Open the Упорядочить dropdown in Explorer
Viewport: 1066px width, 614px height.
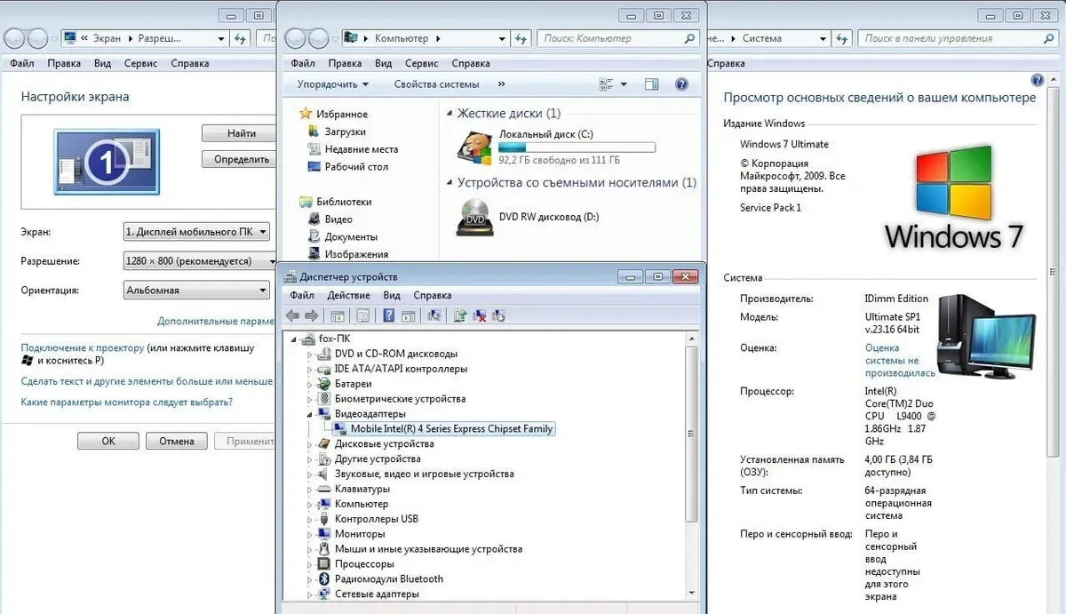tap(332, 84)
